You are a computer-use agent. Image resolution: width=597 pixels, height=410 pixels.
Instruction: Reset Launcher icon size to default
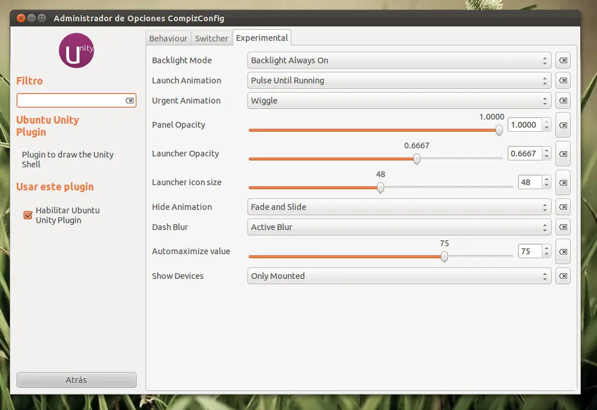pos(562,182)
